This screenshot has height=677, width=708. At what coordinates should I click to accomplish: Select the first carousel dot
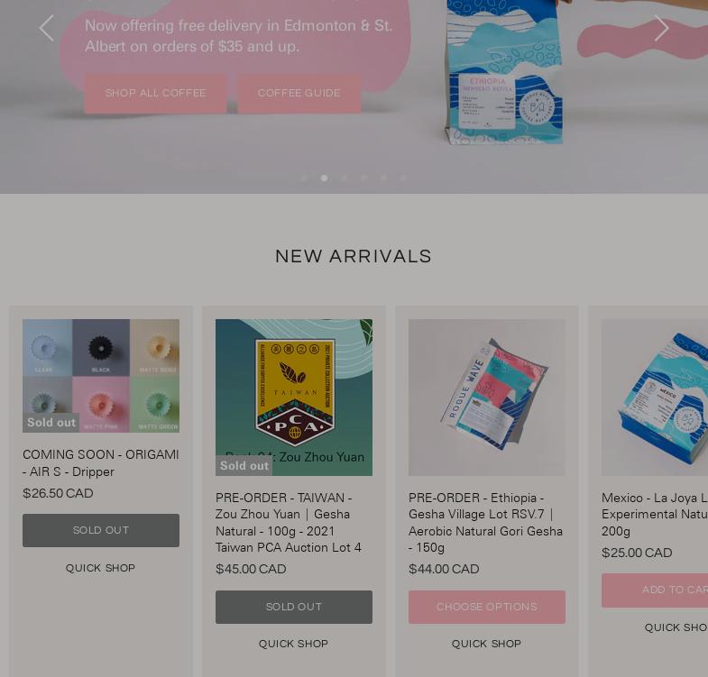tap(304, 178)
